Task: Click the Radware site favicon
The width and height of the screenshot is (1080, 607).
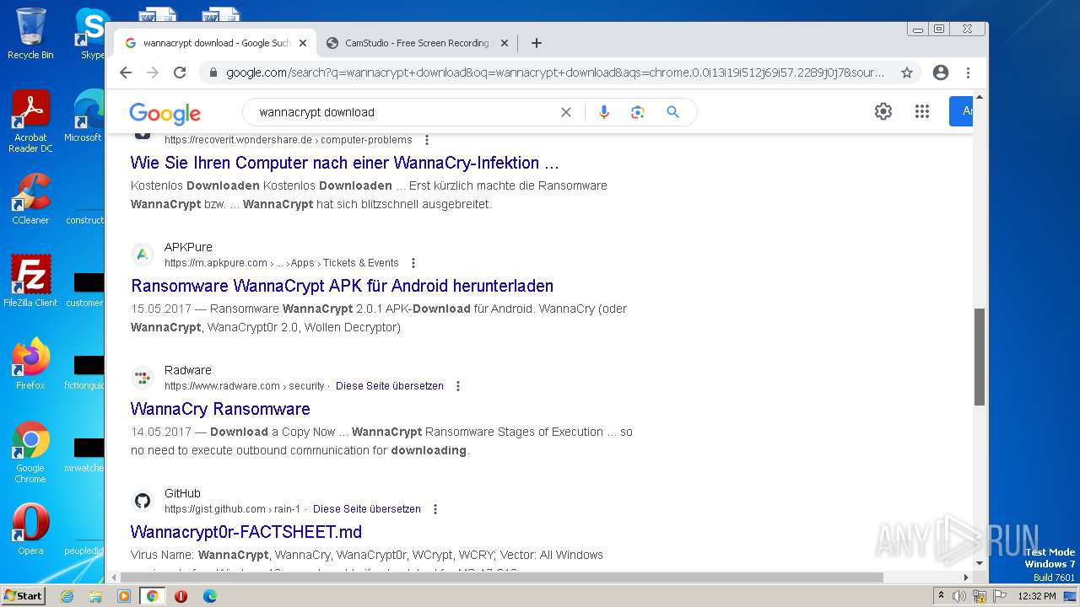Action: point(143,378)
